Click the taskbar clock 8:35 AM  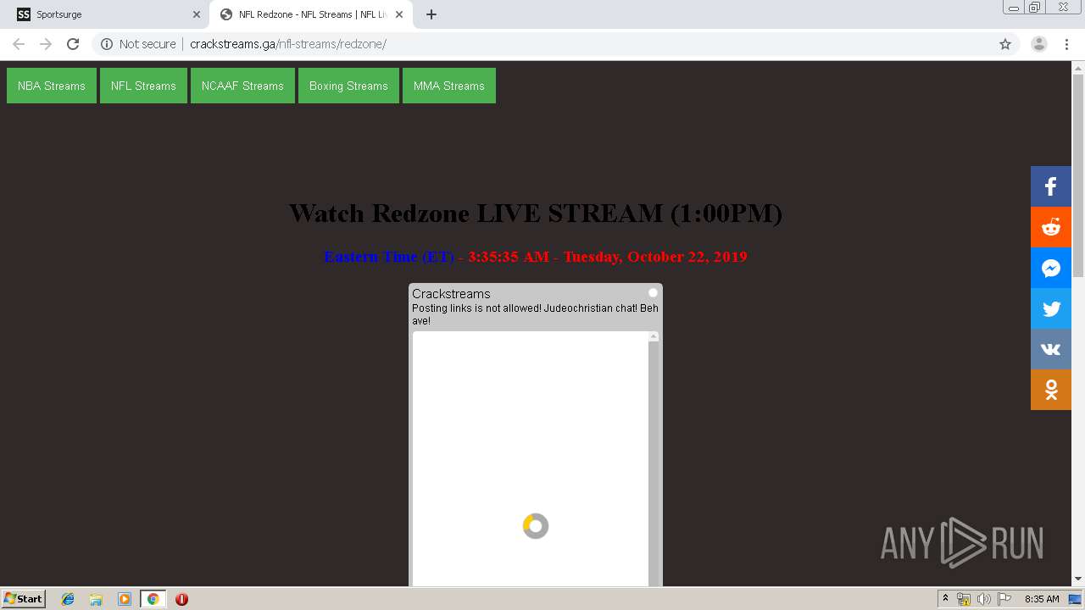(1042, 599)
